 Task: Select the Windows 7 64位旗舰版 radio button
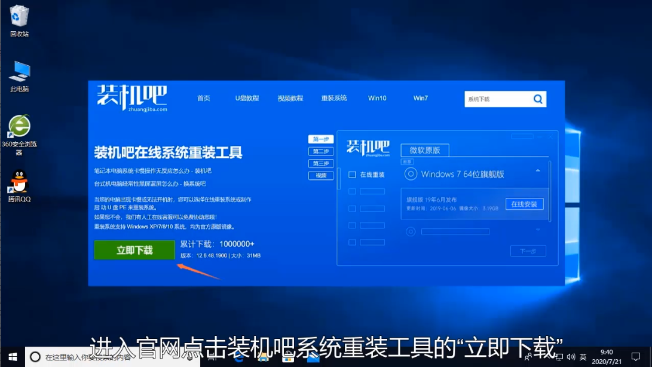(x=411, y=174)
